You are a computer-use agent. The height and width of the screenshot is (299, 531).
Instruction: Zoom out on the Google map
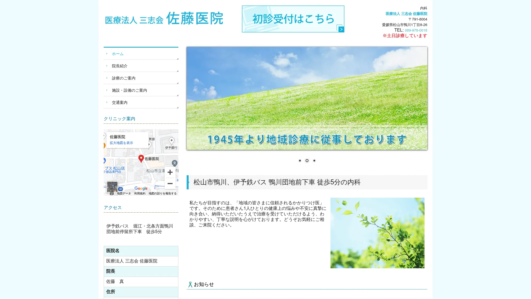pos(170,184)
